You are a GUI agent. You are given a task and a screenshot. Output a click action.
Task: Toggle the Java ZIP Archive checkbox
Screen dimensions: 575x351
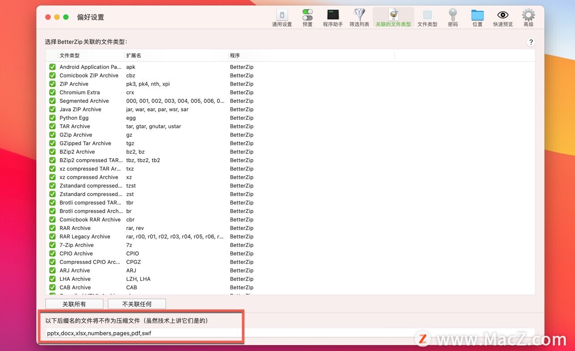click(52, 109)
